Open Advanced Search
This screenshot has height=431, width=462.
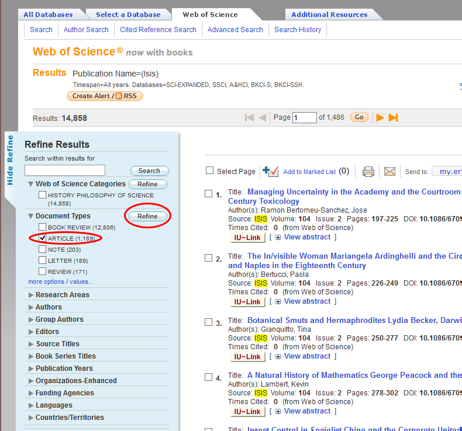coord(235,30)
